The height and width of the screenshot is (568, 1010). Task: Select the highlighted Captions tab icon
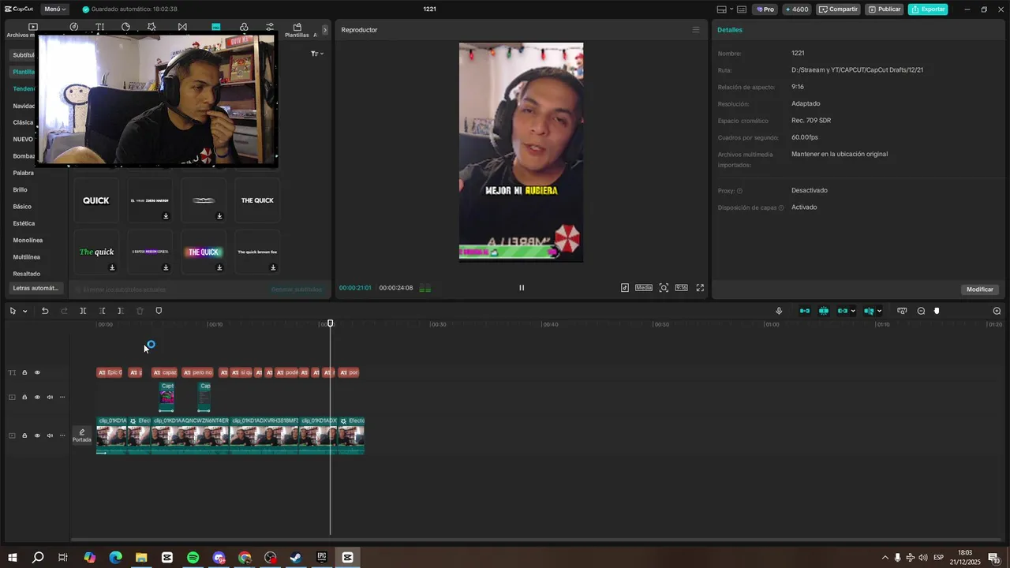click(215, 27)
